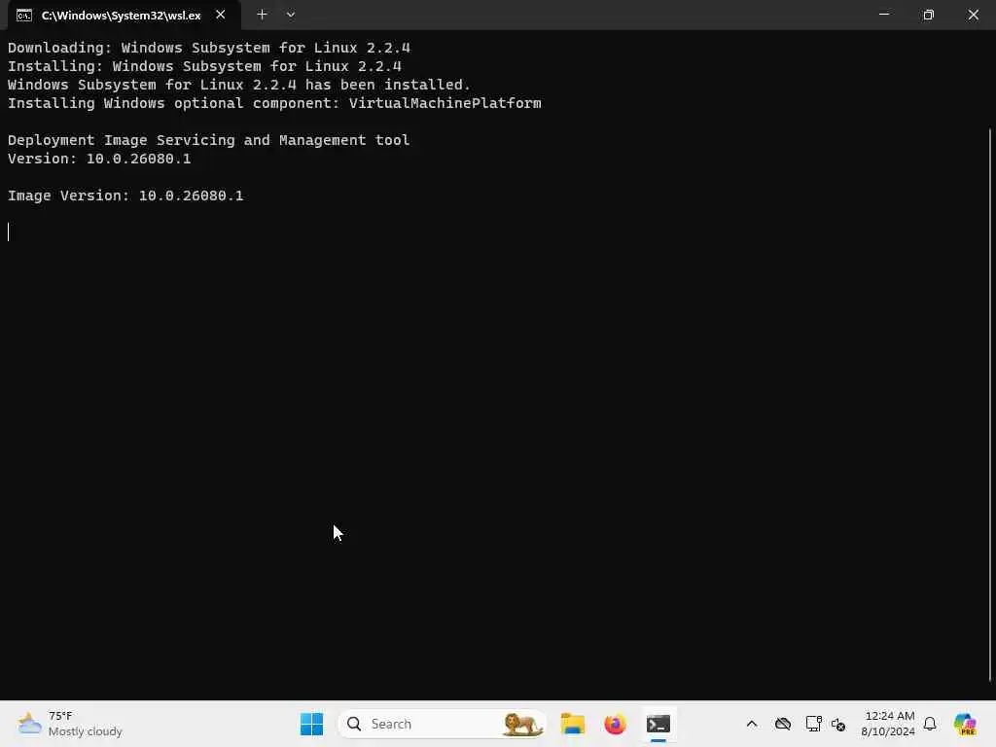Click the lion search highlight image

tap(522, 724)
